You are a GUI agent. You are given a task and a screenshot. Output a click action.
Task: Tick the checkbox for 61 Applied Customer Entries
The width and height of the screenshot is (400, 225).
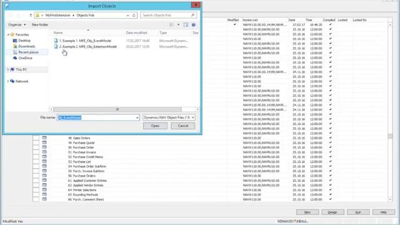click(x=36, y=181)
